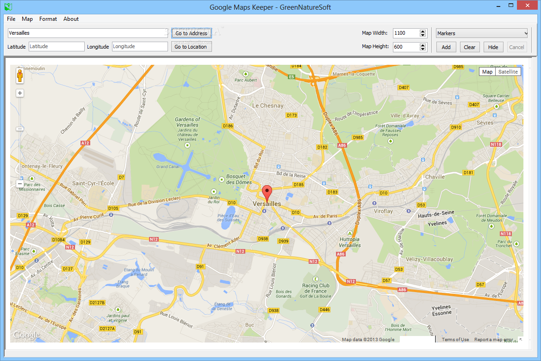
Task: Click the Saint-Cyr-l'École map label
Action: (x=93, y=183)
